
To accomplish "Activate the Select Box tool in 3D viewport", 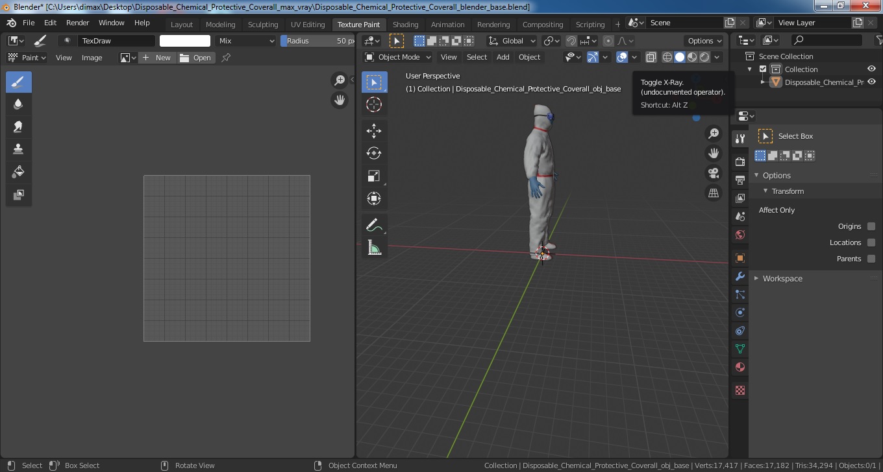I will click(374, 82).
